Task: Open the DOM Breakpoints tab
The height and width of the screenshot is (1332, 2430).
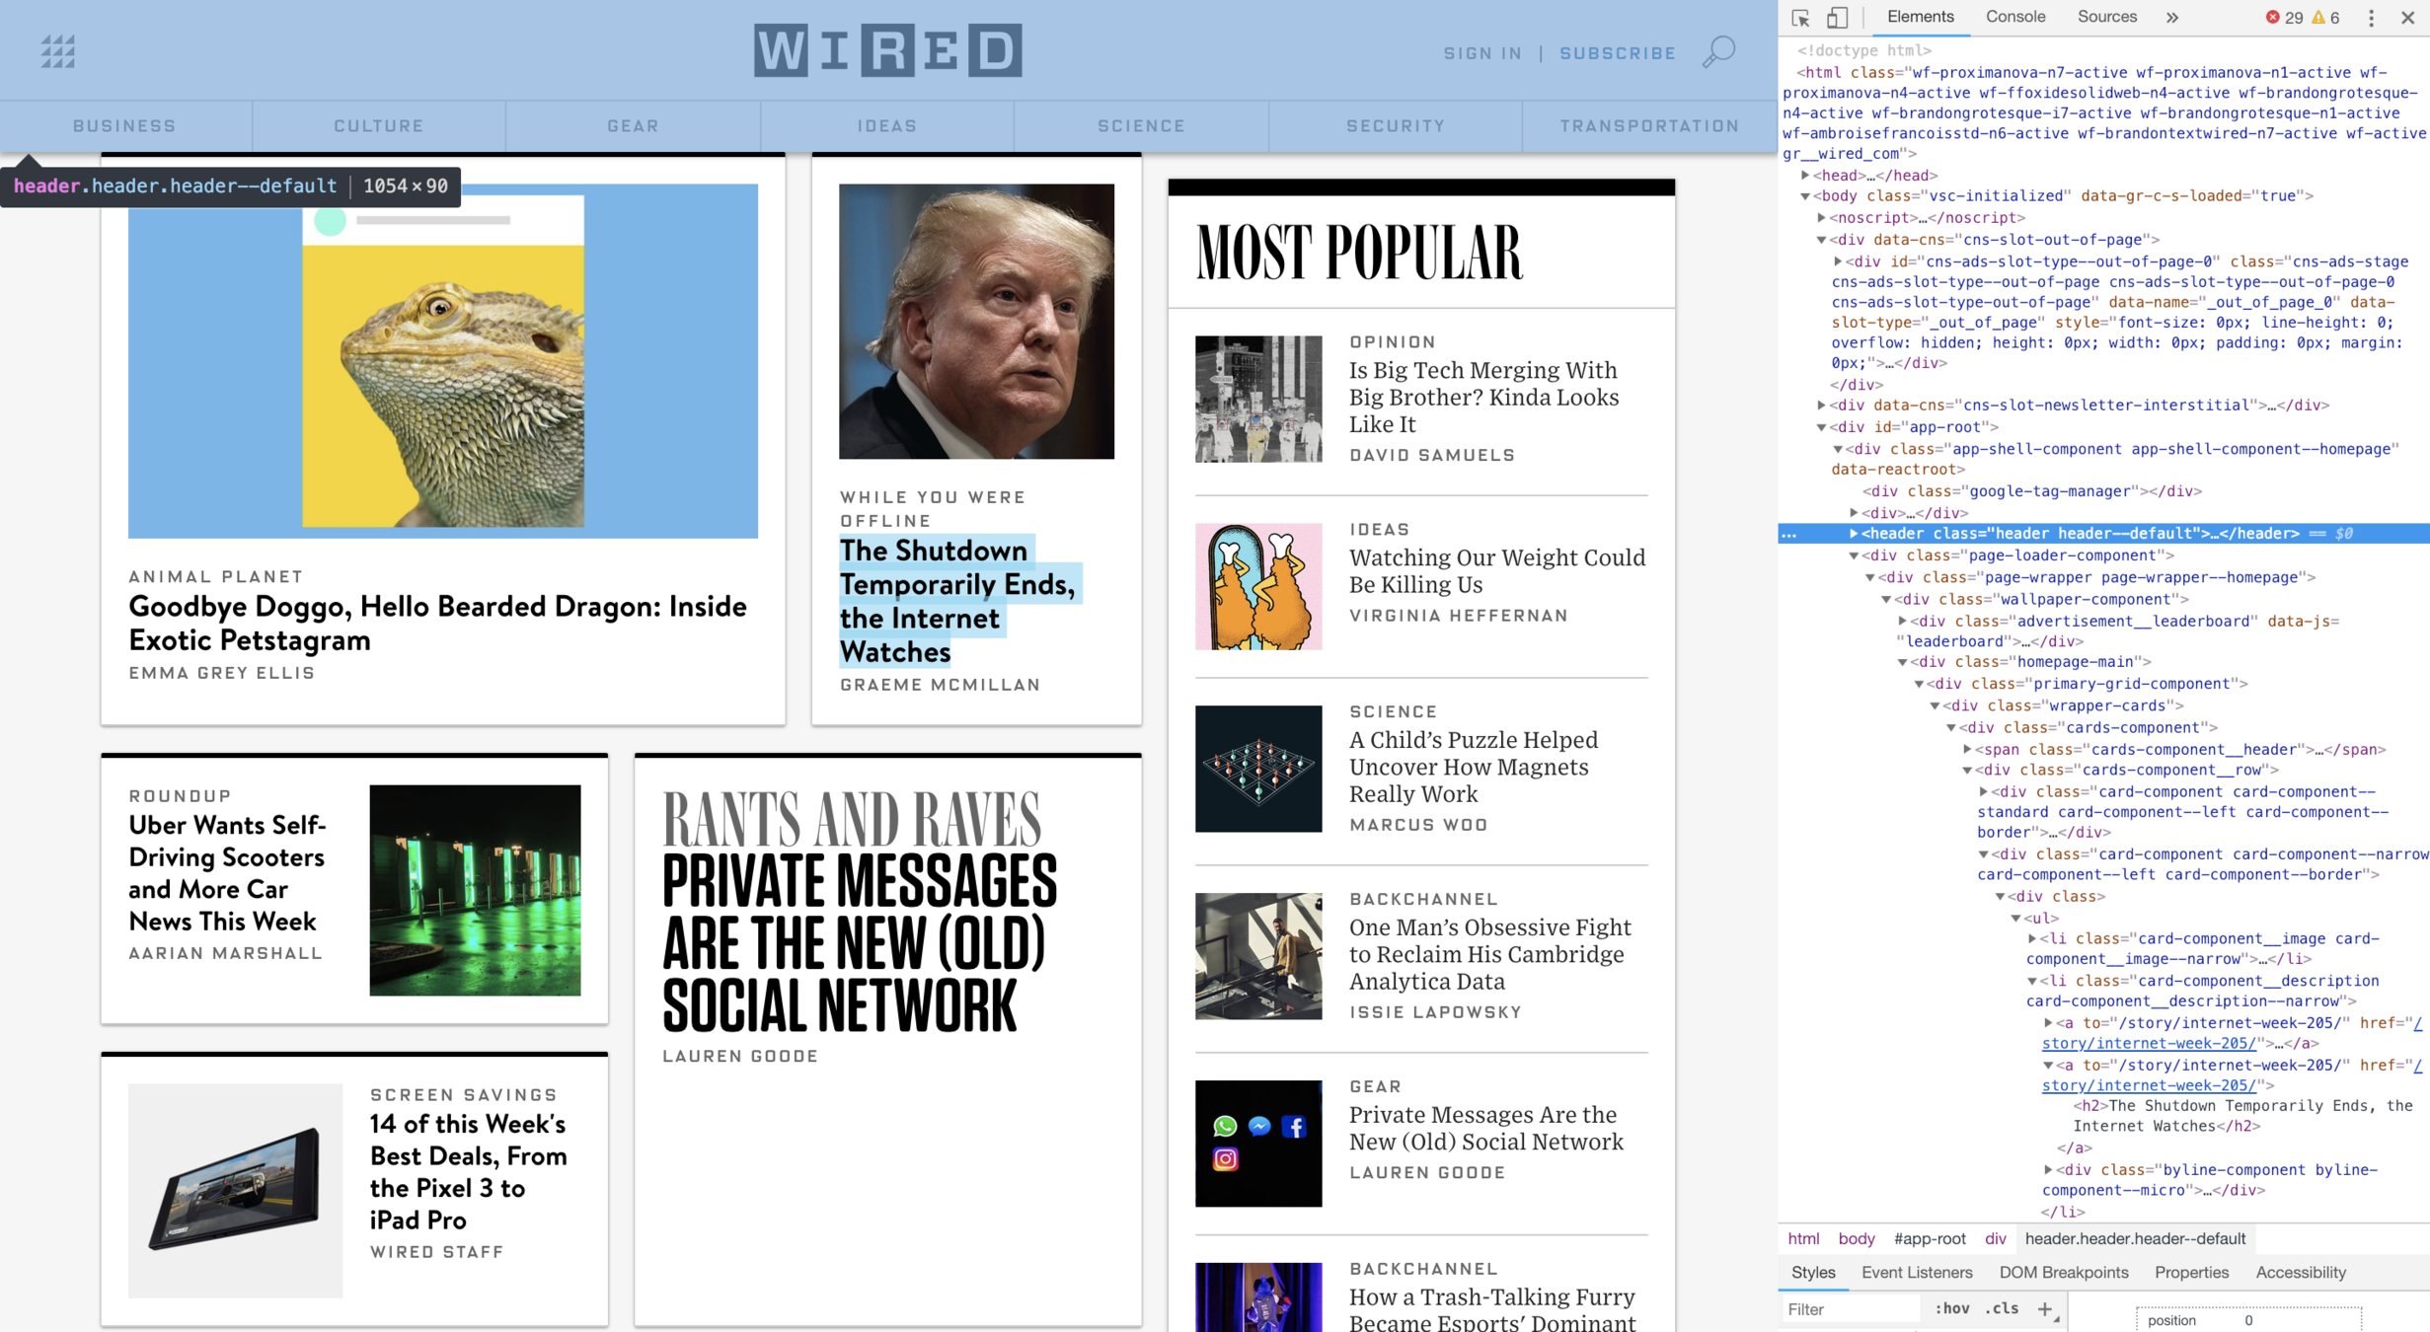Action: click(x=2064, y=1272)
